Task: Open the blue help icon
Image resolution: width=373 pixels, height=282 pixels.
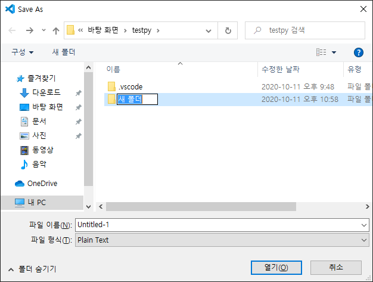Action: [359, 52]
